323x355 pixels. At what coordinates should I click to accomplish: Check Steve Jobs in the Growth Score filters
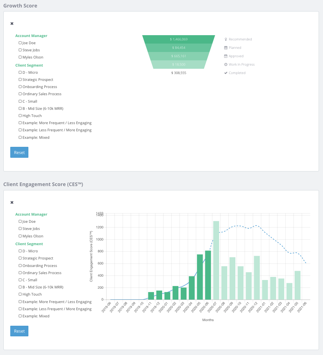tap(20, 50)
